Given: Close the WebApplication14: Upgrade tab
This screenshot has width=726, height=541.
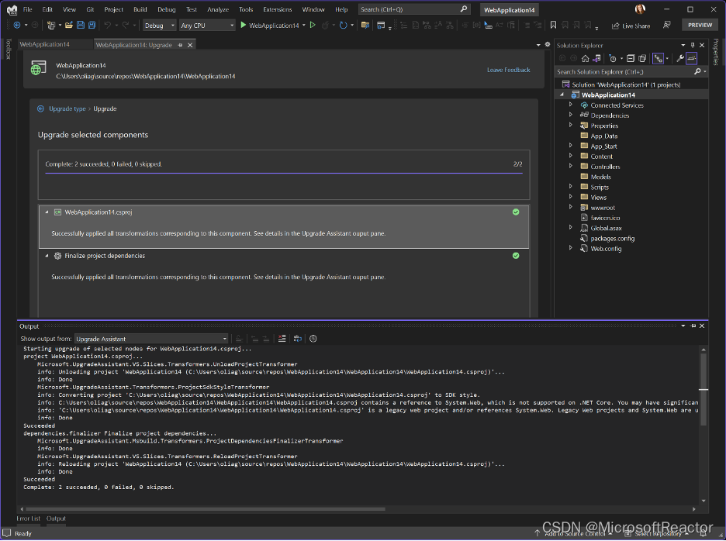Looking at the screenshot, I should point(190,45).
